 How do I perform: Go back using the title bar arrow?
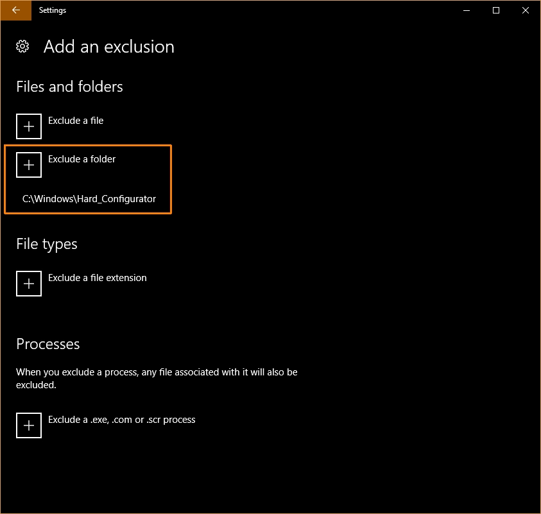pyautogui.click(x=16, y=10)
